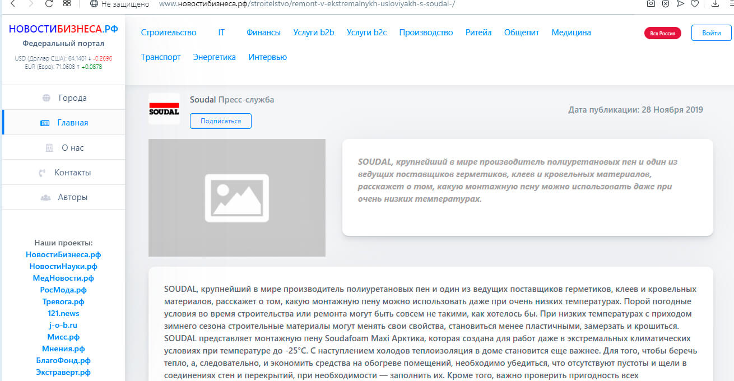Open the МедНовости.рф project link

(x=63, y=278)
